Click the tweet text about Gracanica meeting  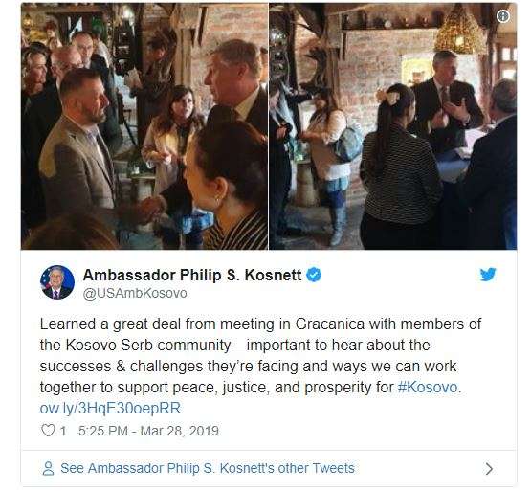[260, 355]
